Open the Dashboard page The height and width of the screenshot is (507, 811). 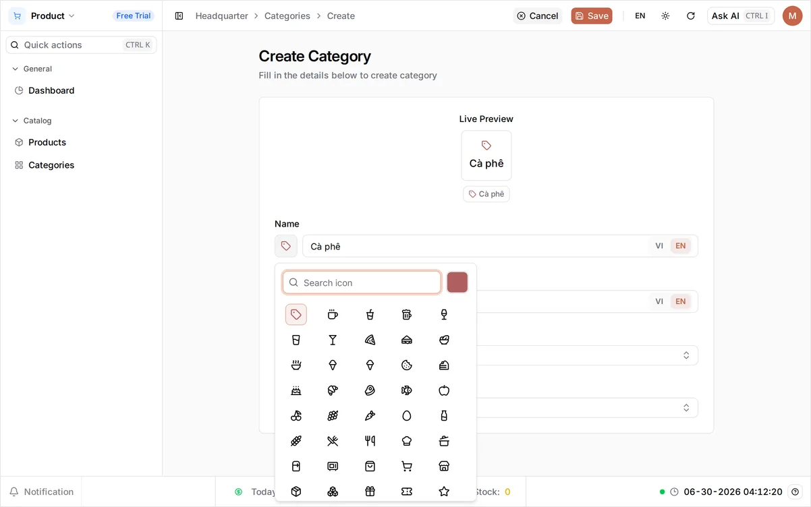coord(81,90)
